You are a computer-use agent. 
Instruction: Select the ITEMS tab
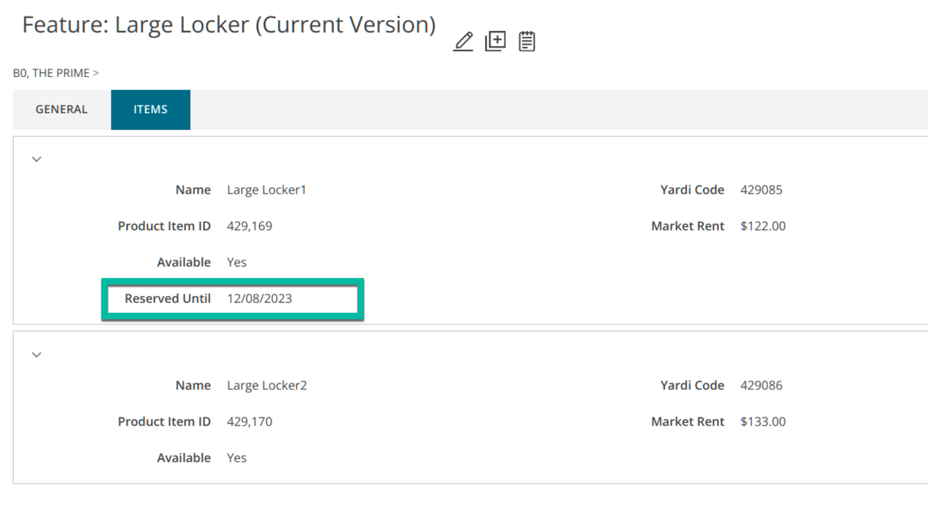(x=150, y=110)
